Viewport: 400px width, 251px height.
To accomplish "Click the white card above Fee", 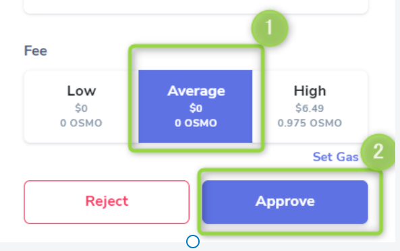I will coord(196,6).
